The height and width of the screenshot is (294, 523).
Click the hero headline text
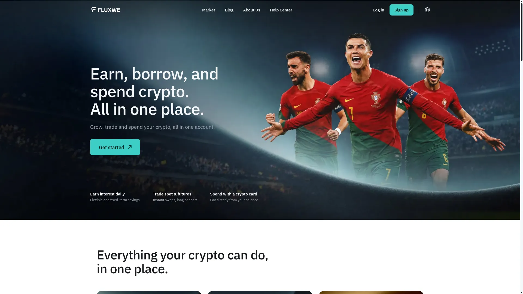point(154,91)
